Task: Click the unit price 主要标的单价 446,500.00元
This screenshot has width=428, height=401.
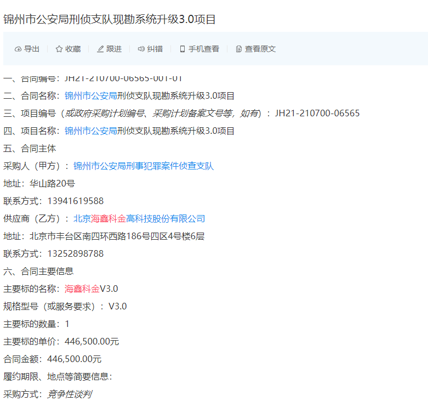Action: tap(61, 342)
